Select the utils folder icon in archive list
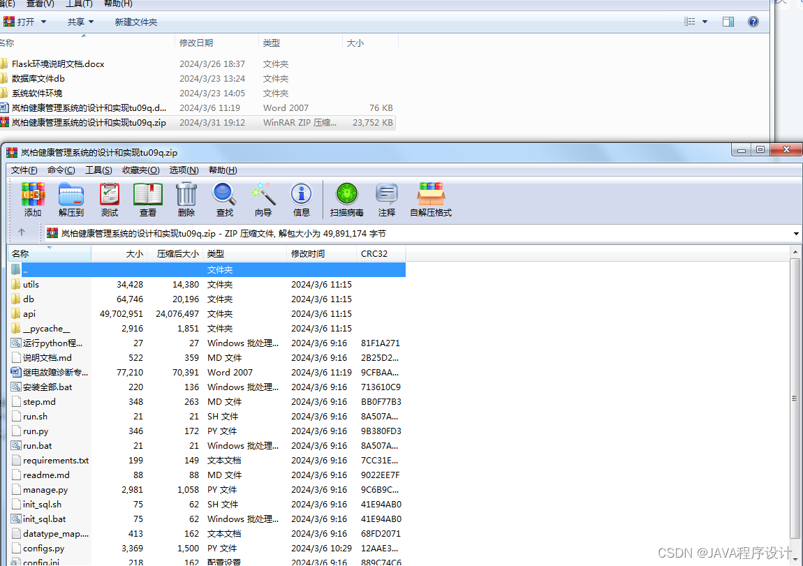Viewport: 803px width, 566px height. tap(16, 284)
